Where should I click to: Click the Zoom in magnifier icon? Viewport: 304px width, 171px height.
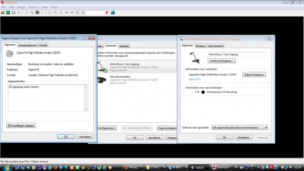point(56,13)
